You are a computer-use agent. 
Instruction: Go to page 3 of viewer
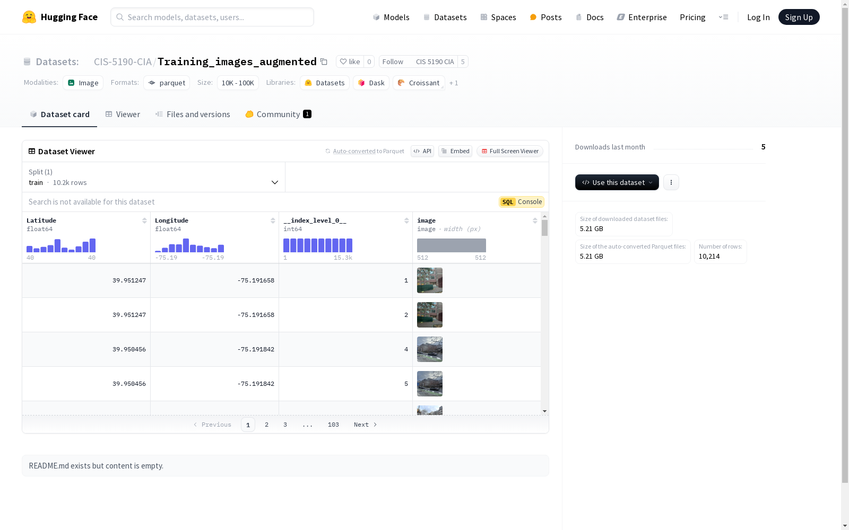tap(285, 425)
